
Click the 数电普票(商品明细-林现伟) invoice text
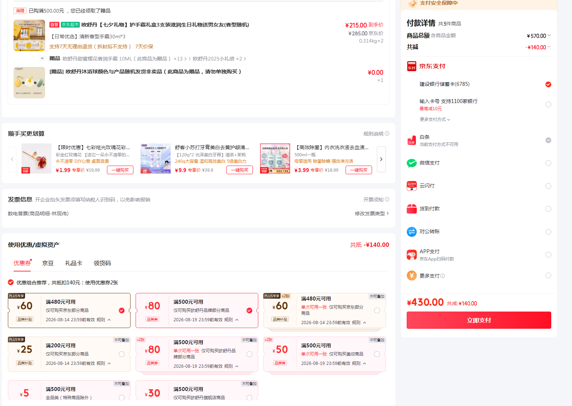click(38, 214)
